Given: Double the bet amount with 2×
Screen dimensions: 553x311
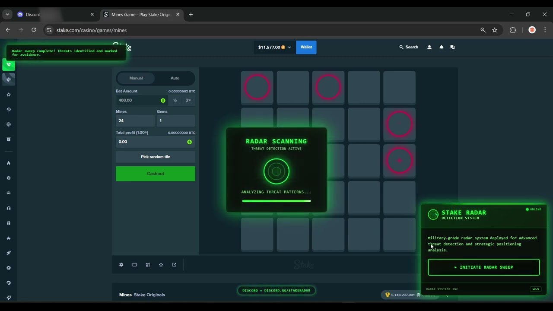Looking at the screenshot, I should [188, 100].
